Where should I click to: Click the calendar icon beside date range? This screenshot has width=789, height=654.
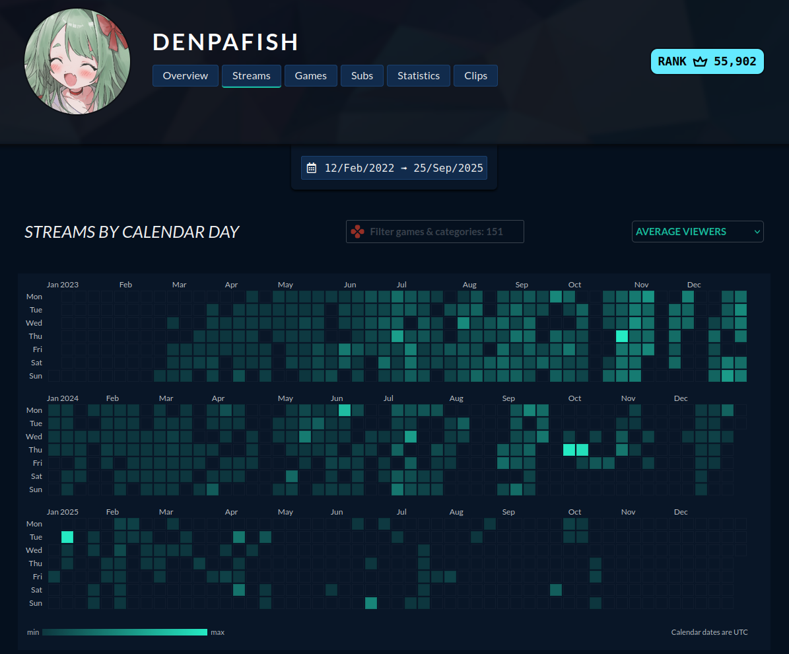[312, 168]
